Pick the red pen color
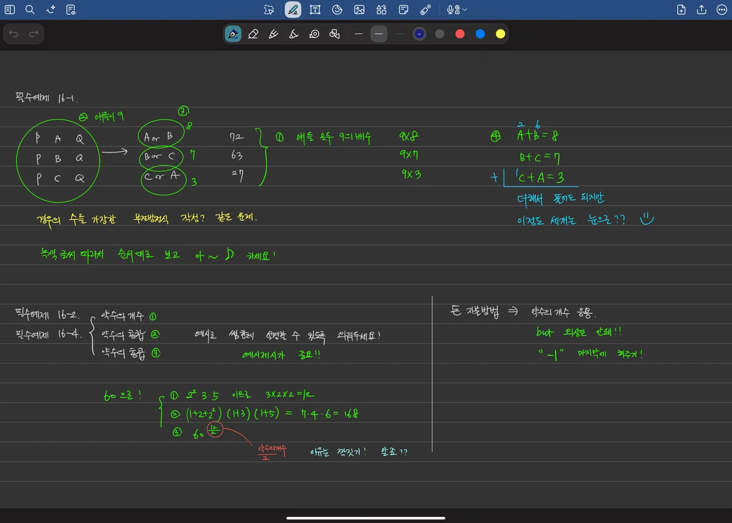Screen dimensions: 732x523 (x=460, y=34)
